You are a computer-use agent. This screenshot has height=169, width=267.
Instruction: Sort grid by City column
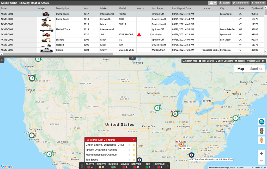222,8
